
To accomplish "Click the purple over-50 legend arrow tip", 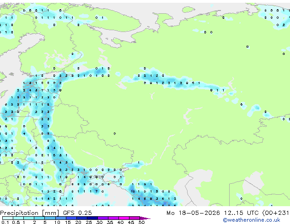I will [x=145, y=218].
